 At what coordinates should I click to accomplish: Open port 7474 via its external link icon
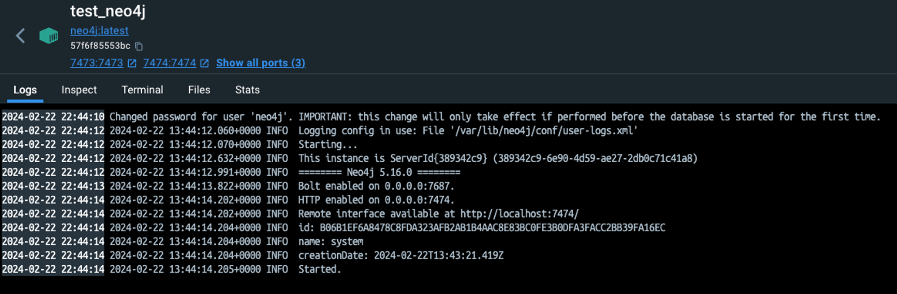pos(205,63)
